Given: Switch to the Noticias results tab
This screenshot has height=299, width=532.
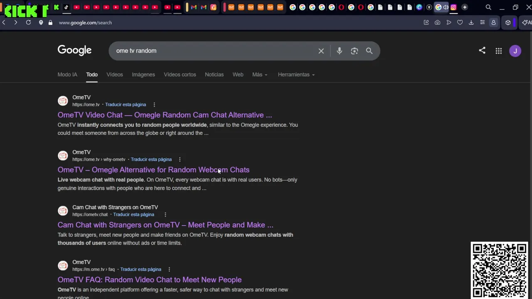Looking at the screenshot, I should (x=214, y=74).
